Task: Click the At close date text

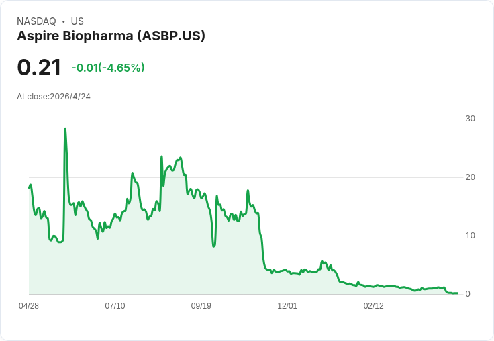Action: click(54, 97)
